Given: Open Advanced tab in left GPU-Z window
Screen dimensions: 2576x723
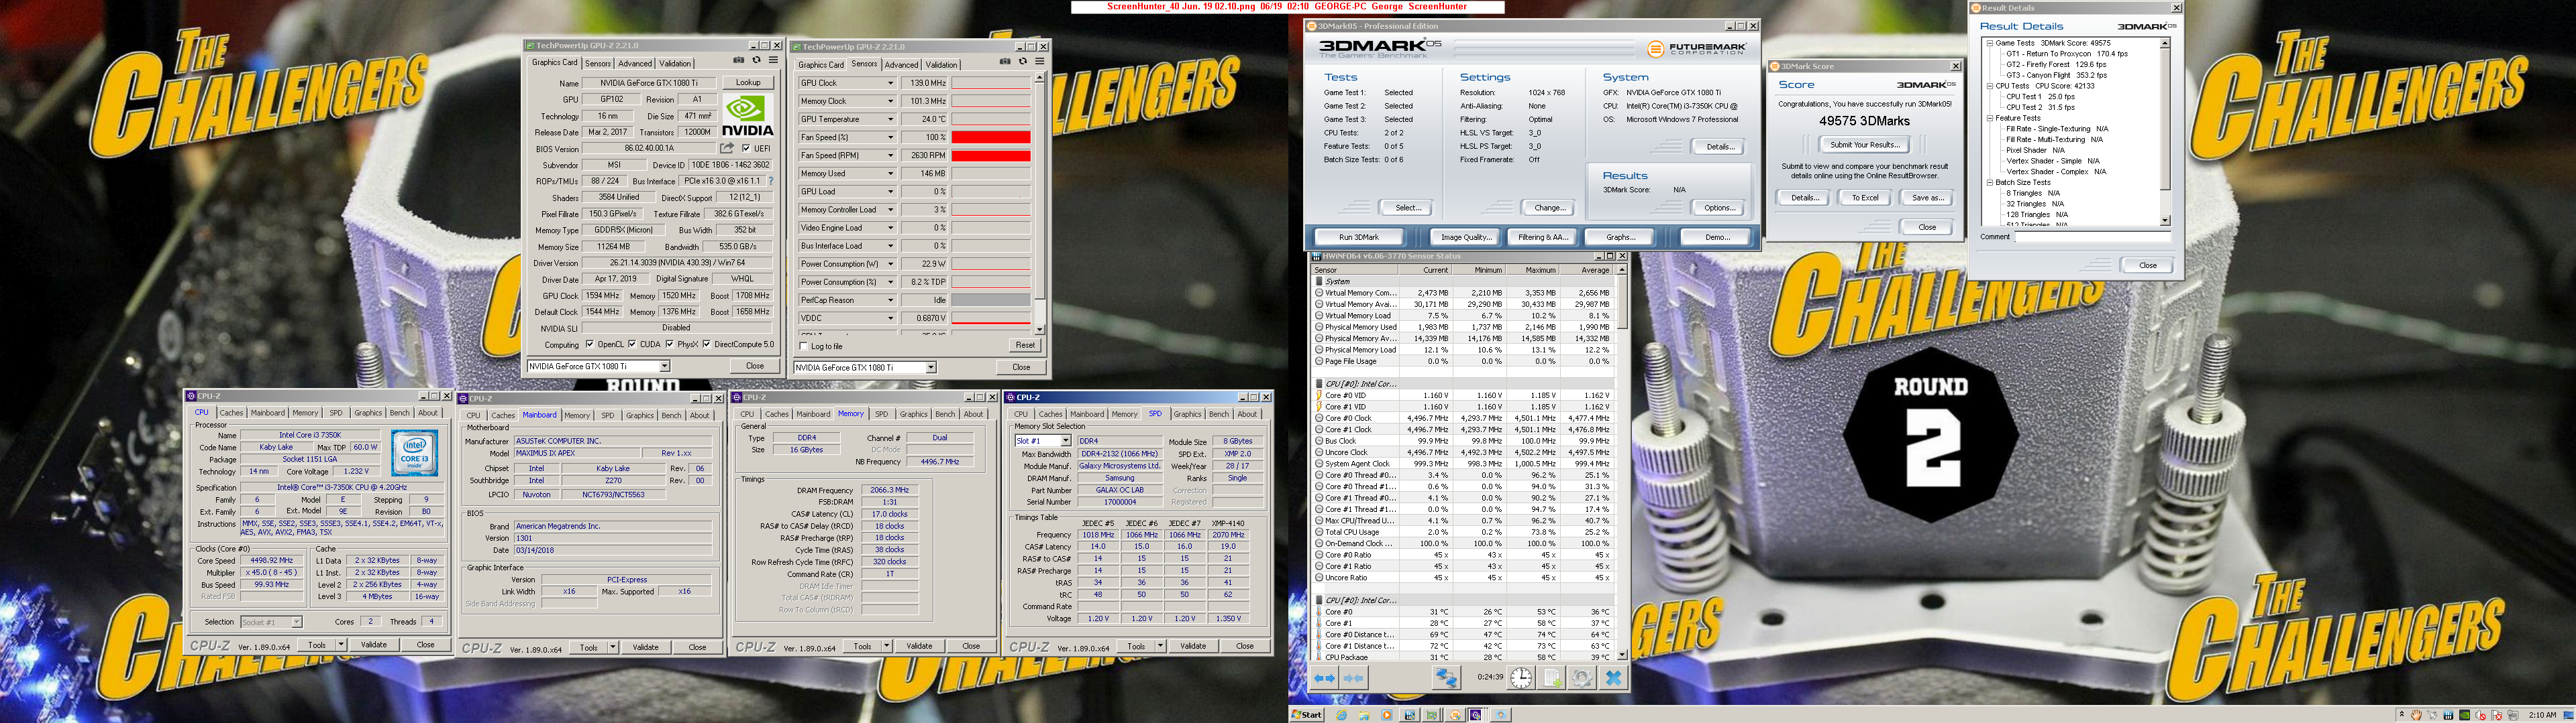Looking at the screenshot, I should click(x=635, y=63).
